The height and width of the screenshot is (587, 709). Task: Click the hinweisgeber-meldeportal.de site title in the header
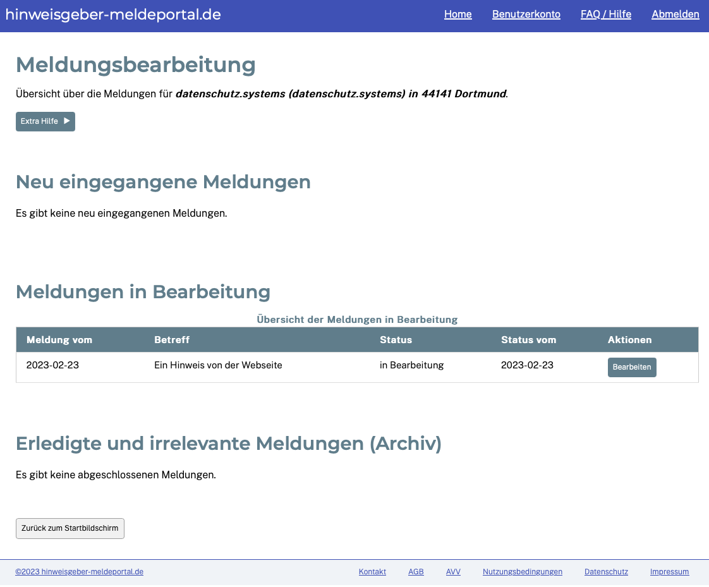click(113, 15)
